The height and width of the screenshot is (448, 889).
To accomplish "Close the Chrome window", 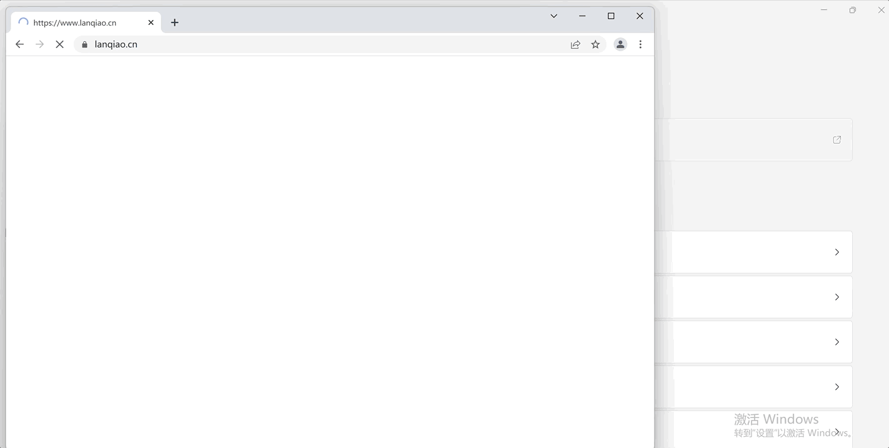I will tap(640, 16).
